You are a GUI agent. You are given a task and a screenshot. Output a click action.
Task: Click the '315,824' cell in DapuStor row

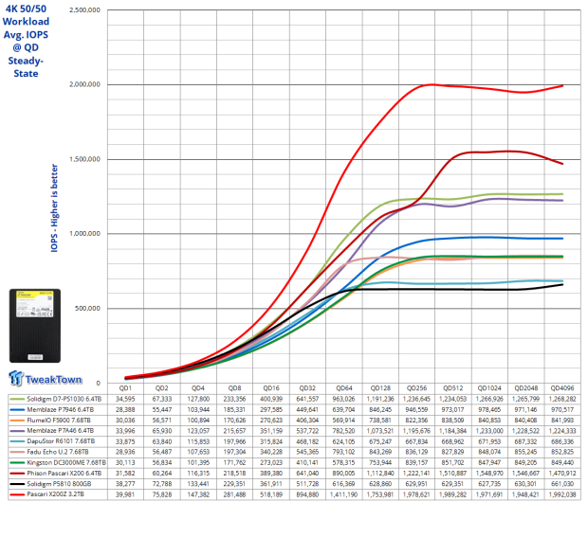click(x=271, y=441)
